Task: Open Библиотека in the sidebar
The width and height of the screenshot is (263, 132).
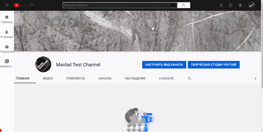Action: (x=7, y=64)
